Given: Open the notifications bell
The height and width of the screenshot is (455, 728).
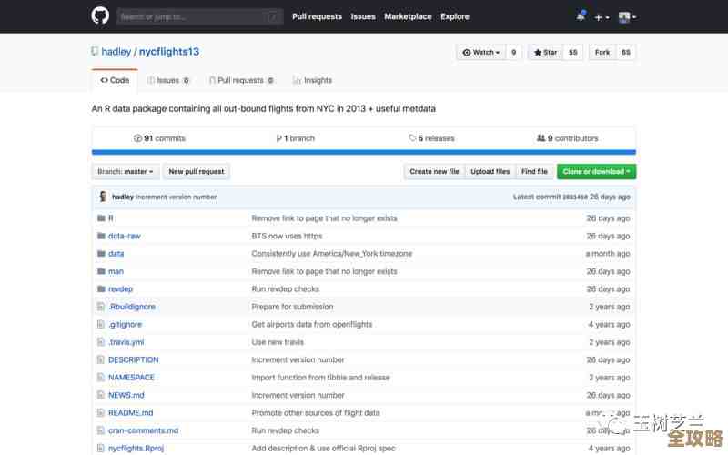Looking at the screenshot, I should click(581, 16).
